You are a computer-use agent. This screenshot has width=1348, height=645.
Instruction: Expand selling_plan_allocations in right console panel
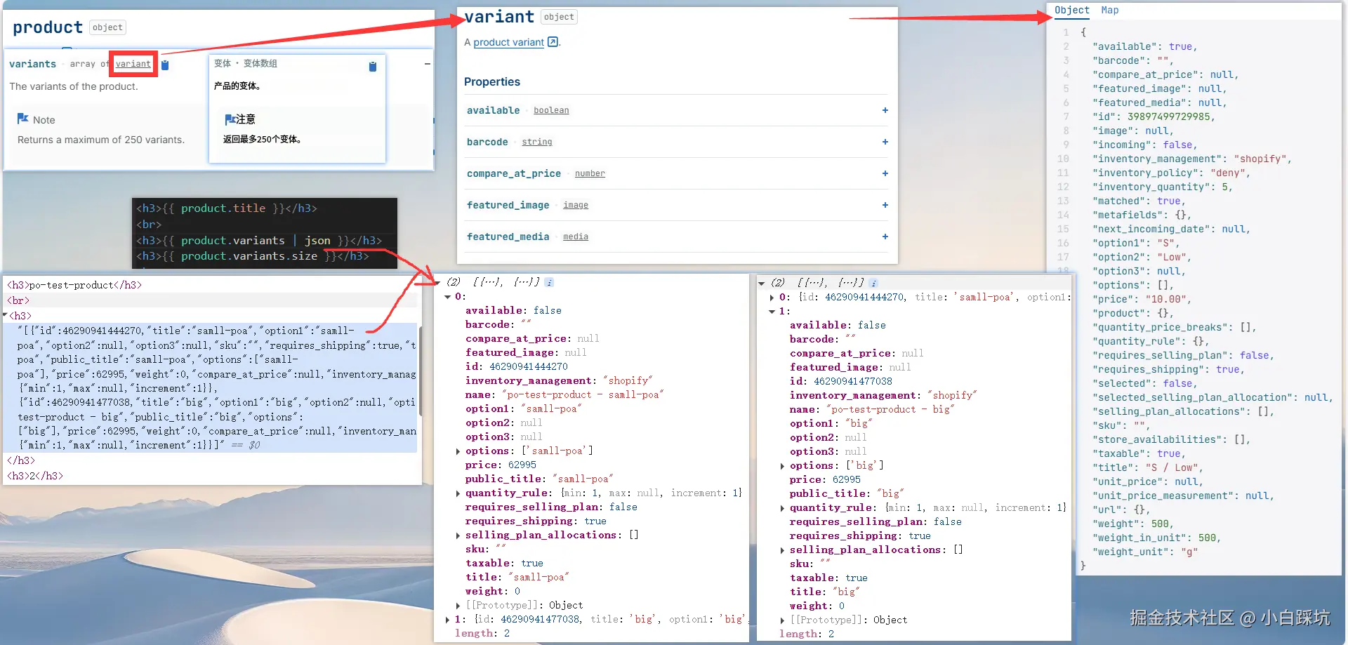tap(783, 550)
